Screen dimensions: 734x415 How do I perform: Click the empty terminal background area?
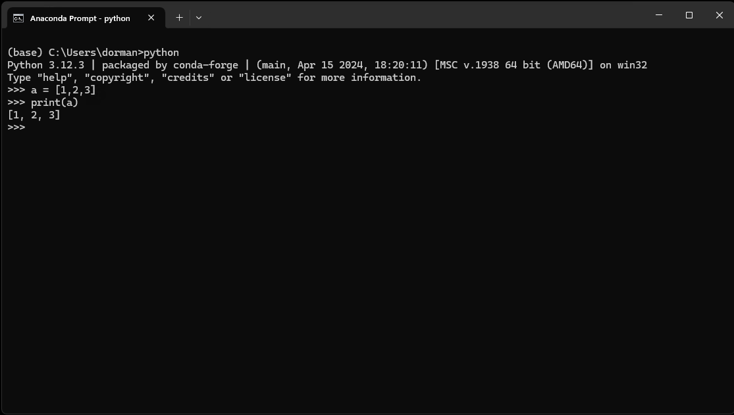tap(362, 263)
